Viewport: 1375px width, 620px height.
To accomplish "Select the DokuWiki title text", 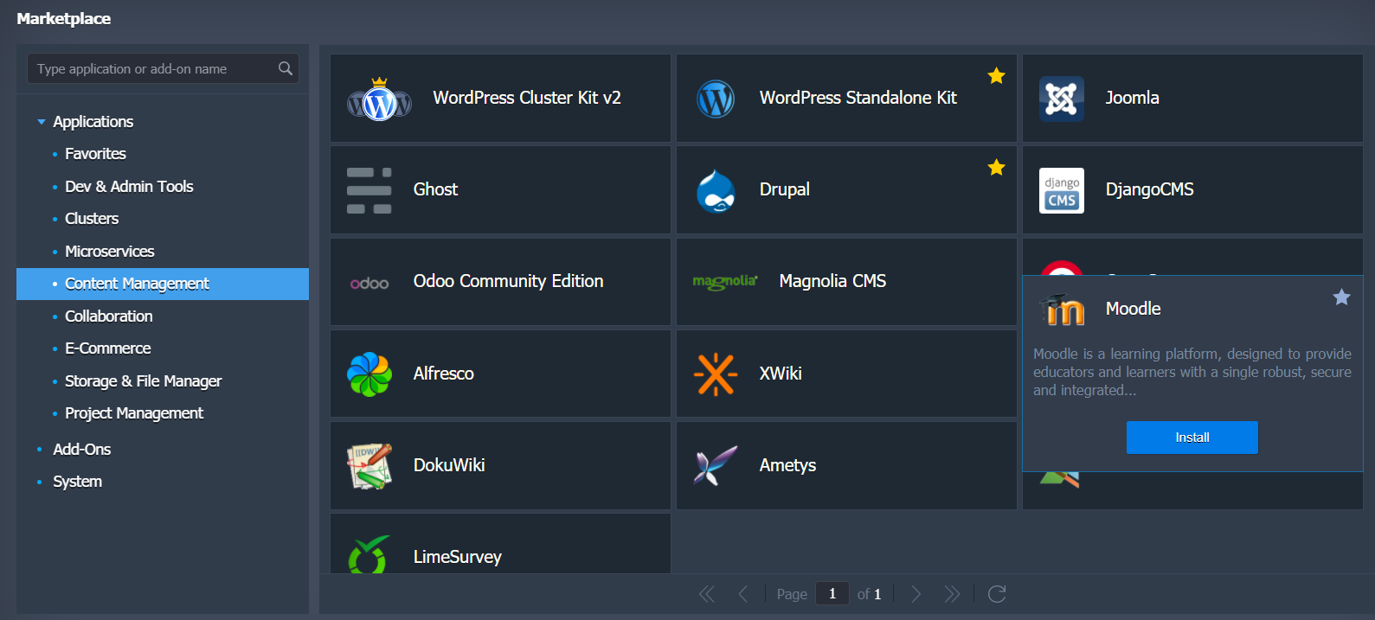I will point(449,465).
